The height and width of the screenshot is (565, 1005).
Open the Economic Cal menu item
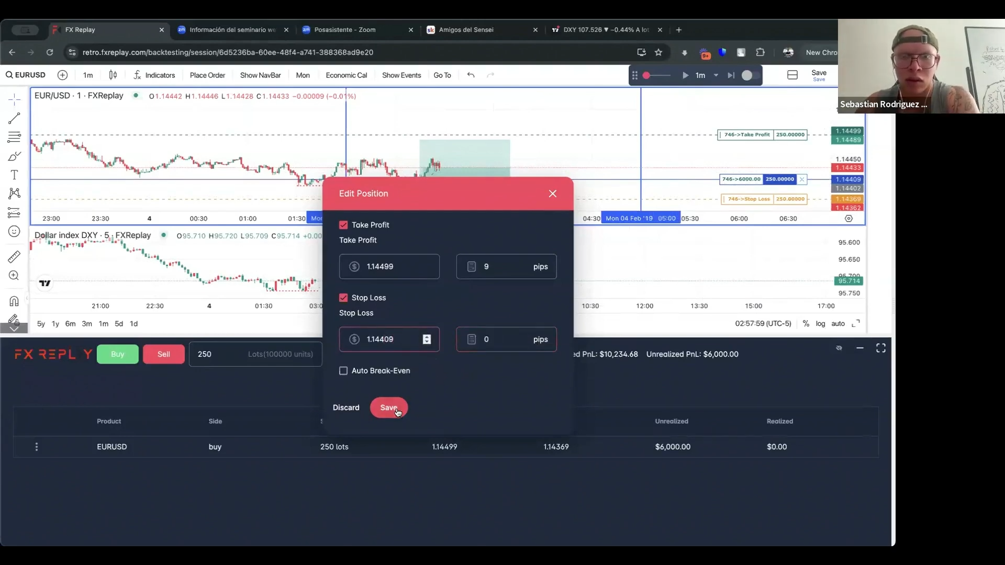(347, 75)
